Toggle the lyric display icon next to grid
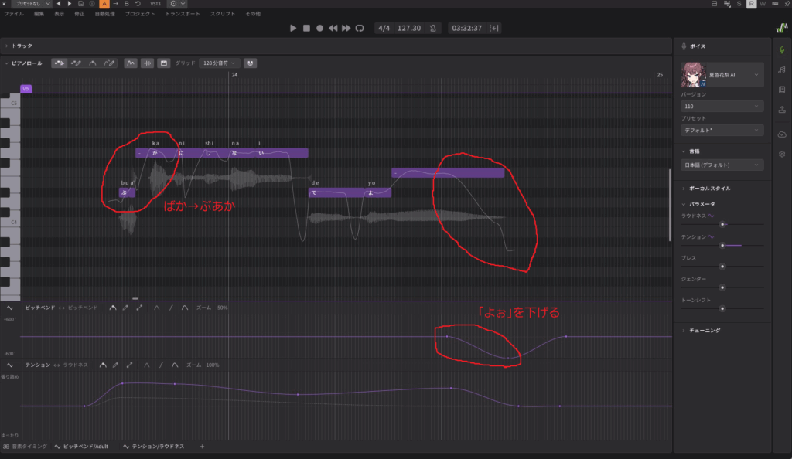 164,63
